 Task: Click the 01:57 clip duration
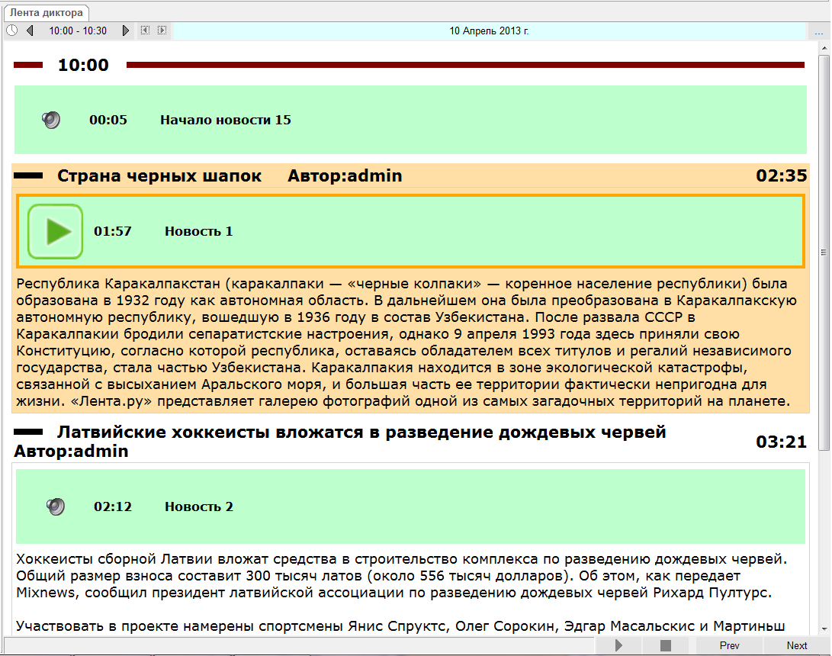[x=113, y=231]
